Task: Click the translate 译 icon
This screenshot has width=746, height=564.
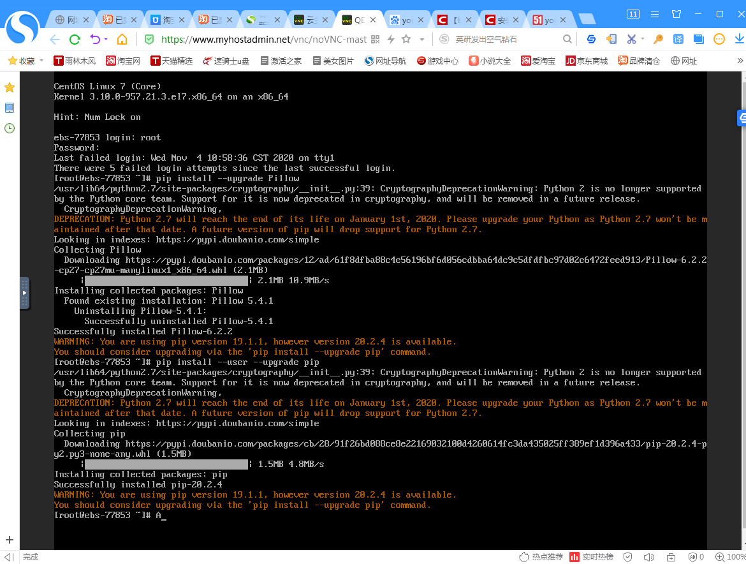Action: coord(678,39)
